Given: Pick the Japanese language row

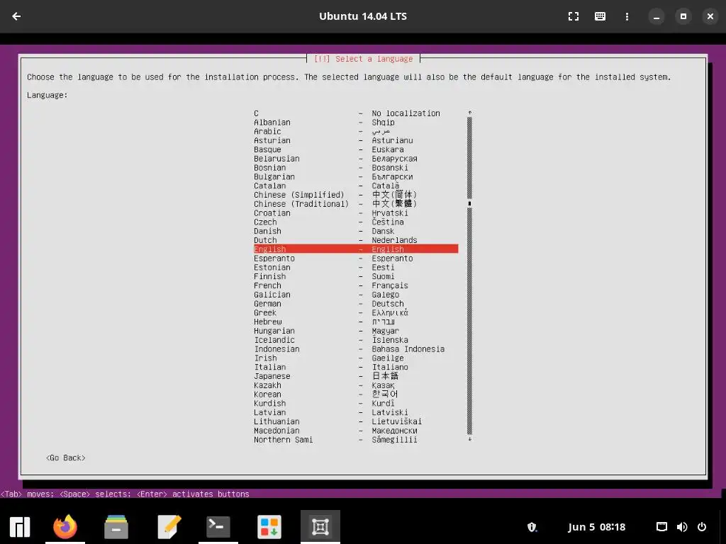Looking at the screenshot, I should point(356,376).
